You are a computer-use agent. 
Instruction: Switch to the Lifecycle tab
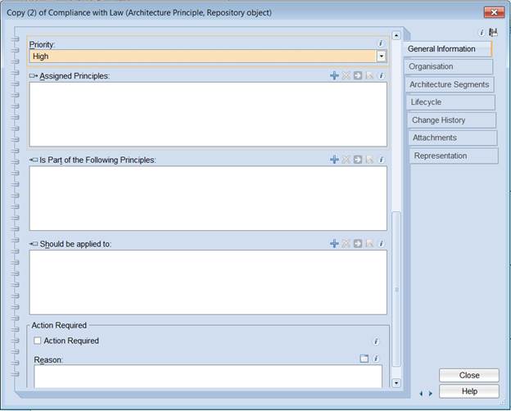click(451, 102)
